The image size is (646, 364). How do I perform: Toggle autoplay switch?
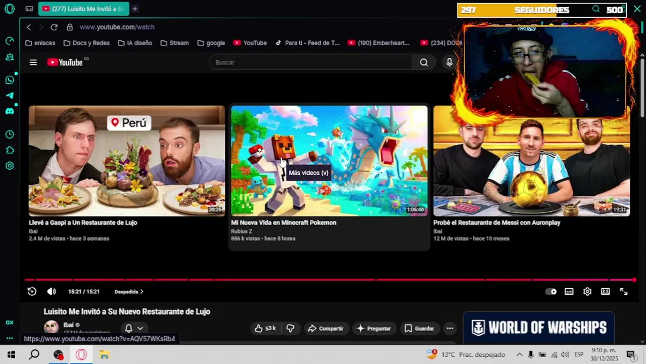[551, 292]
